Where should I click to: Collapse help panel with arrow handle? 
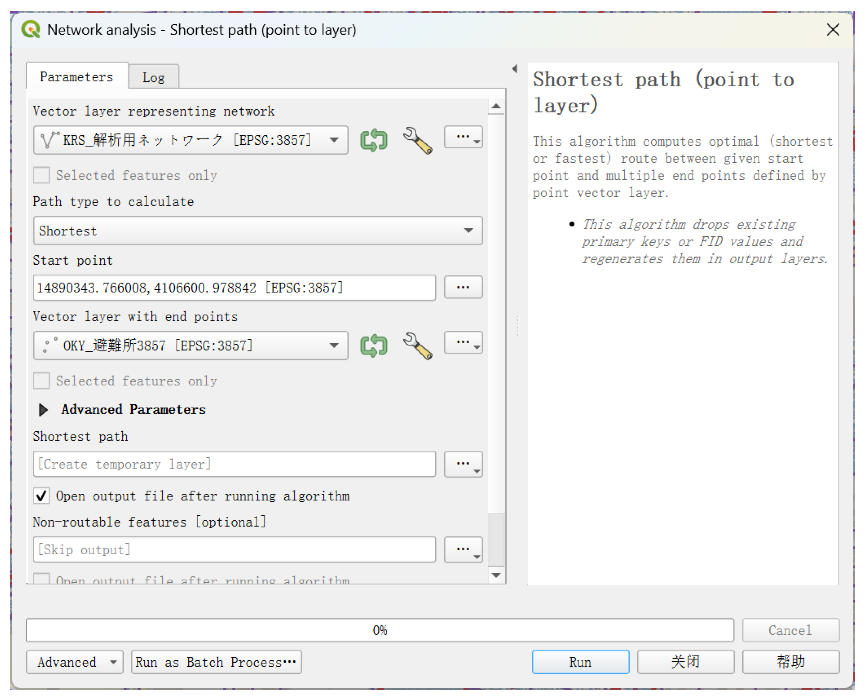click(514, 68)
